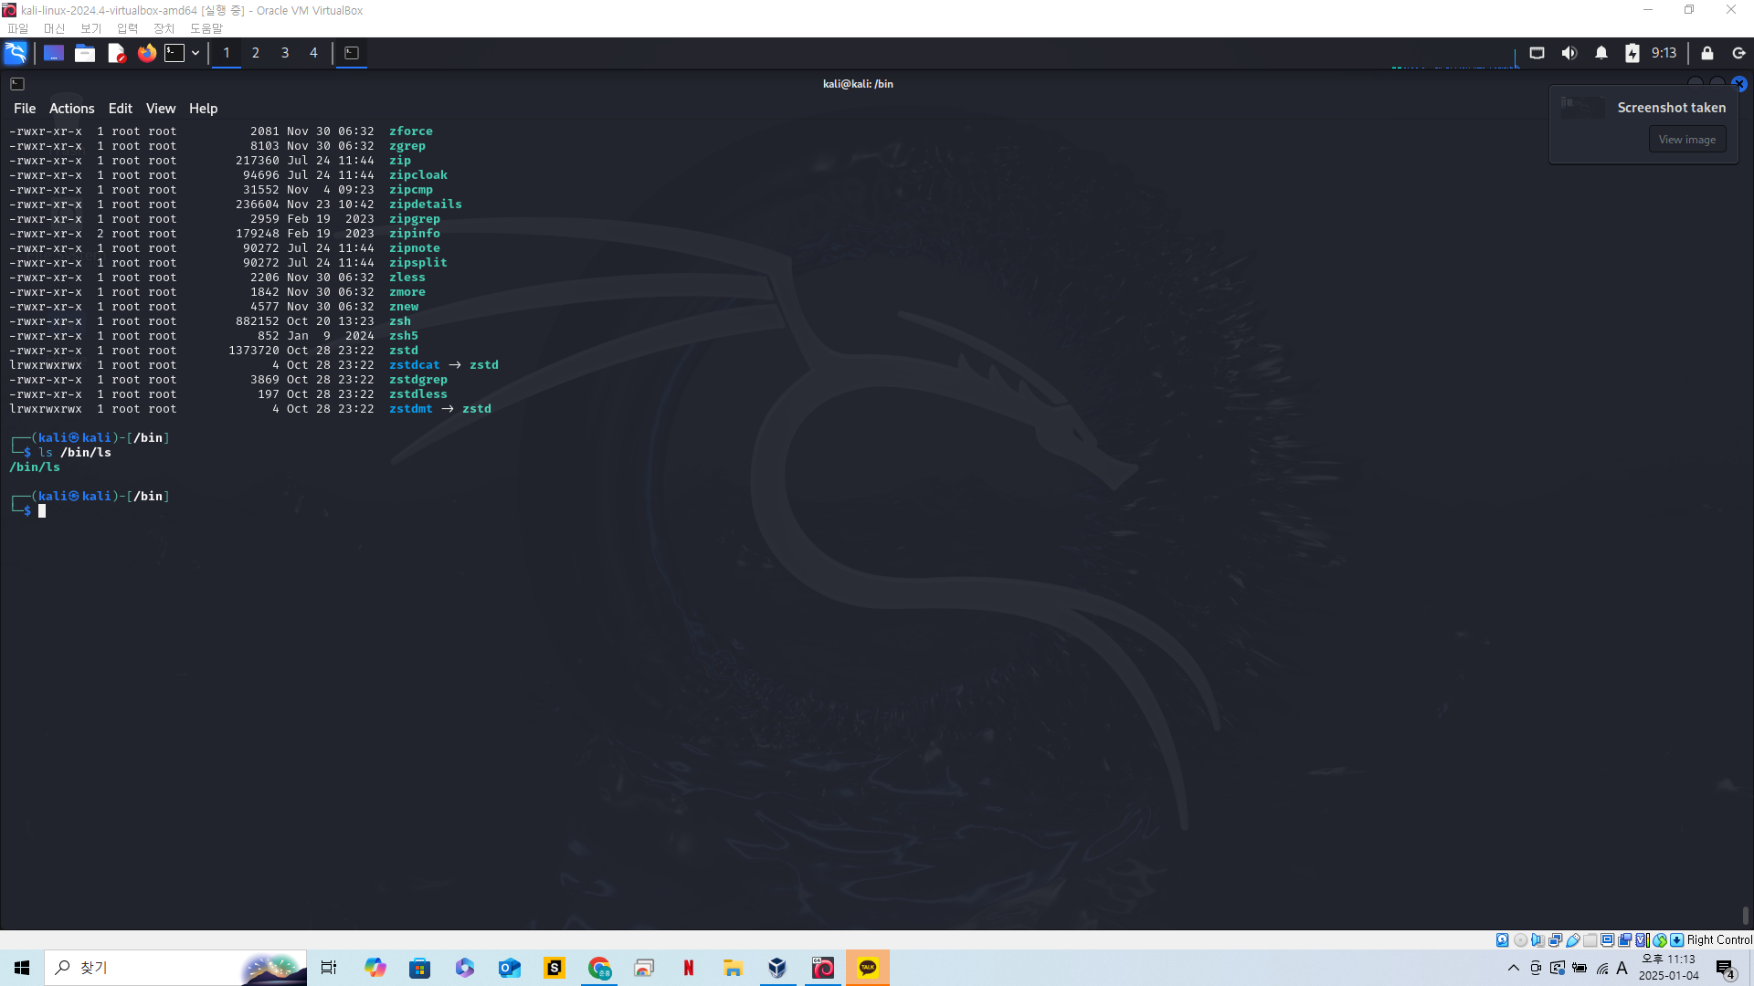Expand the terminal launcher dropdown arrow
Screen dimensions: 1754x986
tap(195, 53)
